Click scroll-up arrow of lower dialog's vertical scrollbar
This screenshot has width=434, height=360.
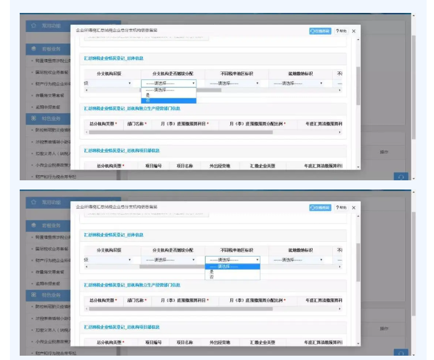(x=358, y=216)
